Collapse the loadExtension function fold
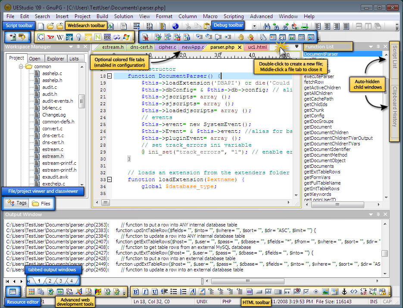 tap(109, 179)
